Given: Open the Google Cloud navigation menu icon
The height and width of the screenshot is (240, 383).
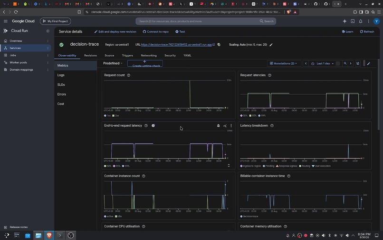Looking at the screenshot, I should point(5,21).
